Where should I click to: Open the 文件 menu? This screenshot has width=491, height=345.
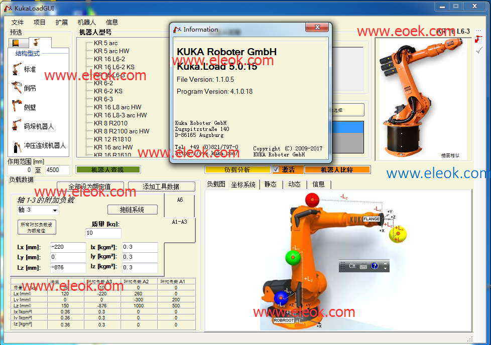(x=18, y=22)
